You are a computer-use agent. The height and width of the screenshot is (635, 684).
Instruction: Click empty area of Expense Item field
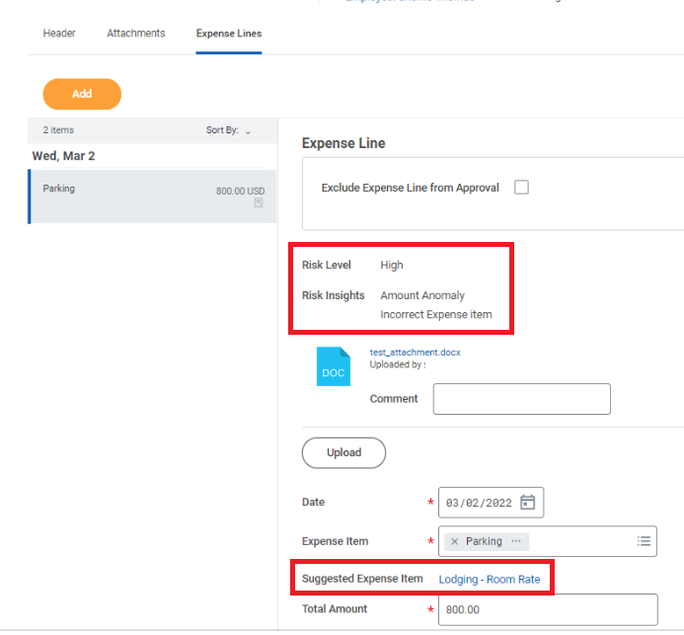click(x=582, y=541)
